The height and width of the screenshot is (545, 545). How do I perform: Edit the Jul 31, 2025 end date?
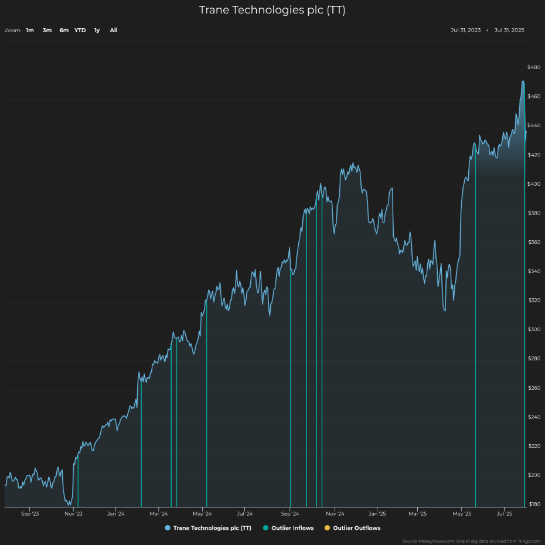click(509, 30)
